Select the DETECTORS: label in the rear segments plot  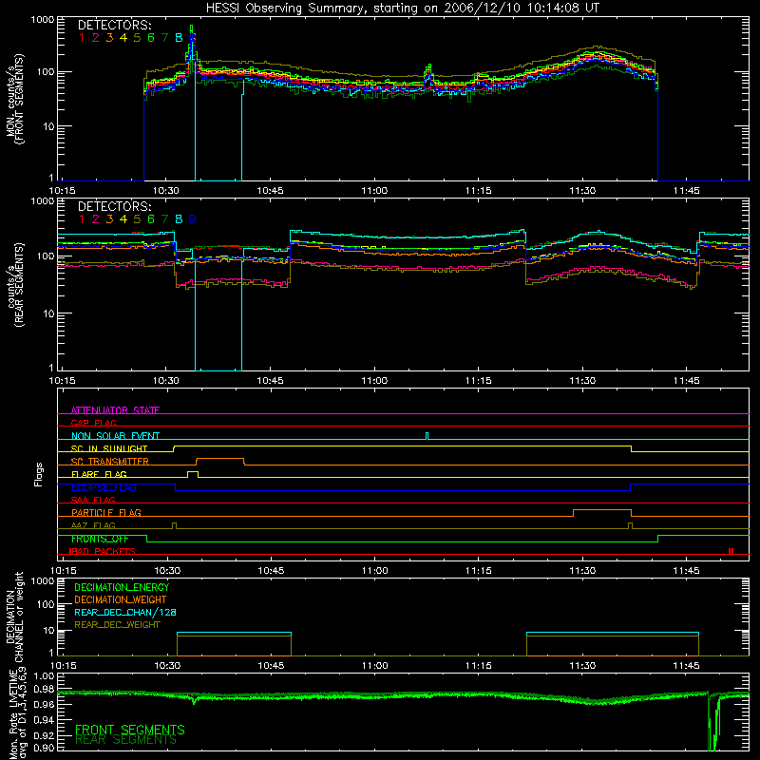click(x=114, y=206)
